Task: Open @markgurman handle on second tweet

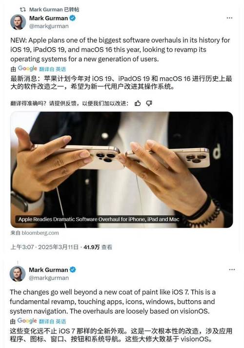Action: (x=49, y=278)
